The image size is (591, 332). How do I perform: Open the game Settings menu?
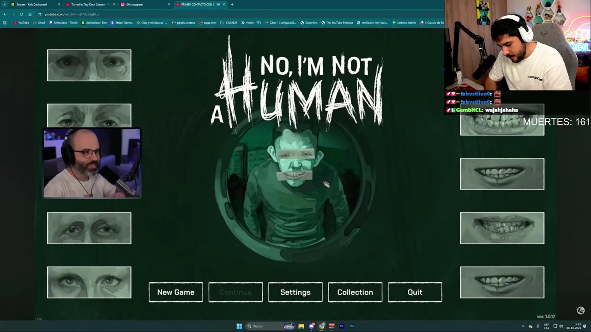[295, 292]
